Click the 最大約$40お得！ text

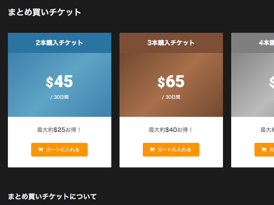point(171,130)
